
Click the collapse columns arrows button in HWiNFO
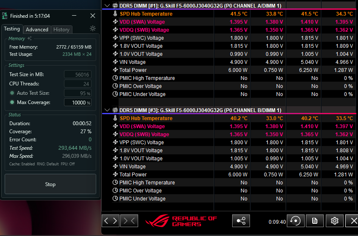[x=129, y=221]
